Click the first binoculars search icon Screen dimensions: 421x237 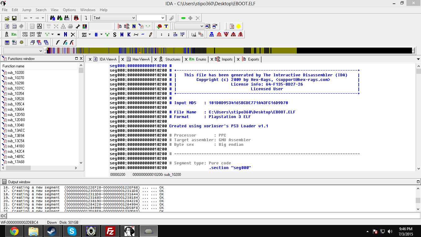[x=52, y=18]
